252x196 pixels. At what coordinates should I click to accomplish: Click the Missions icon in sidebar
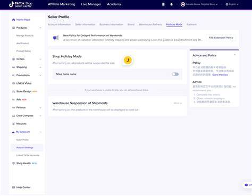[x=13, y=124]
